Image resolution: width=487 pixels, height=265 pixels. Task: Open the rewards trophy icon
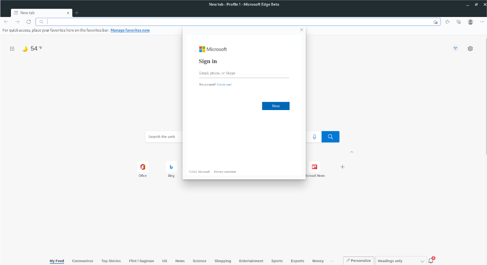(x=455, y=49)
